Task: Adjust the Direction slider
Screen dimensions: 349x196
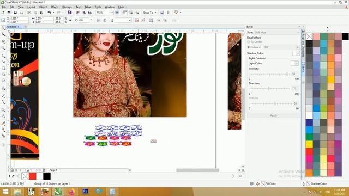Action: click(x=269, y=89)
